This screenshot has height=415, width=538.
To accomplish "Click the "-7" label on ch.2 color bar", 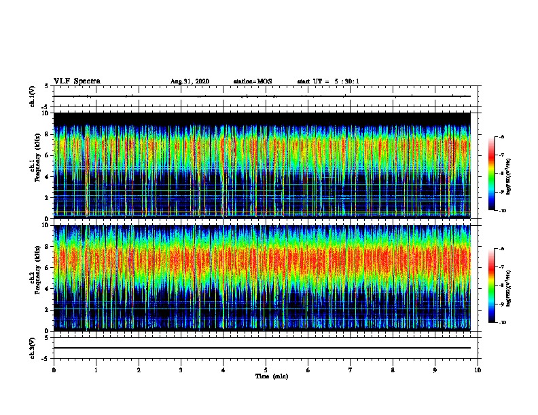I will click(x=502, y=267).
